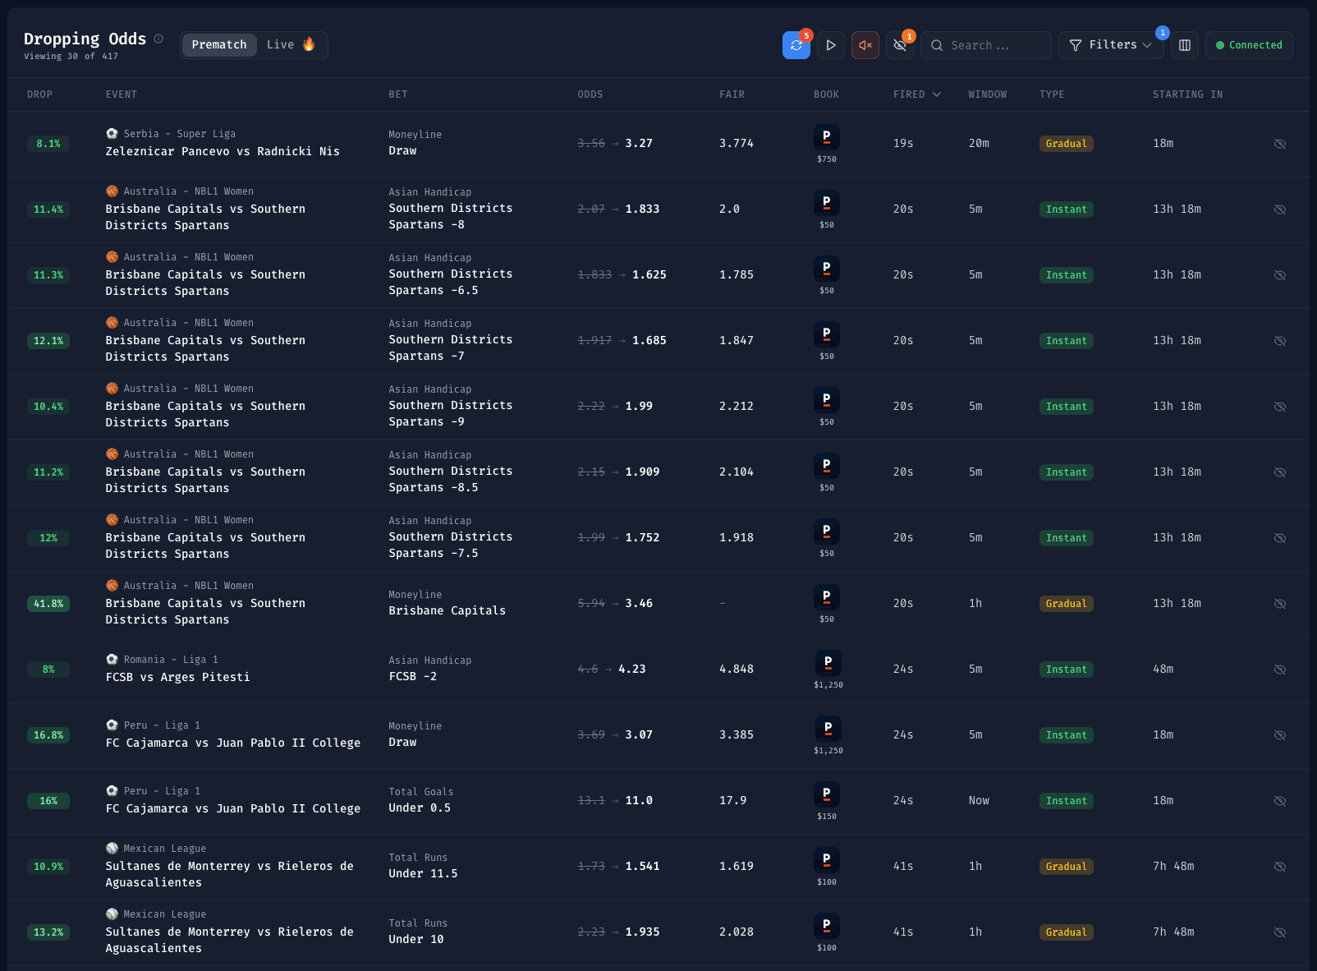Screen dimensions: 1317x971
Task: Open the Zeleznicar Pancevo vs Radnicki Nis event
Action: [223, 151]
